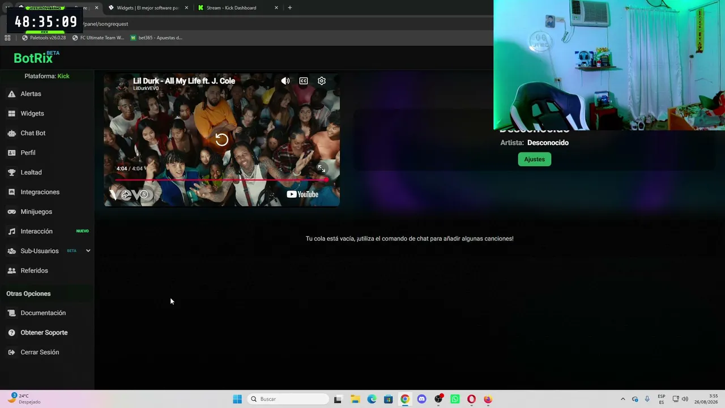Image resolution: width=725 pixels, height=408 pixels.
Task: Open the Chat Bot menu item
Action: tap(33, 133)
